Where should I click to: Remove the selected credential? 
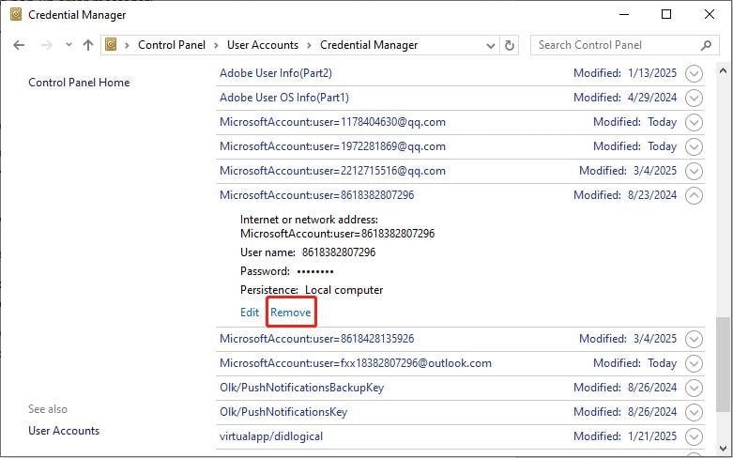click(291, 313)
